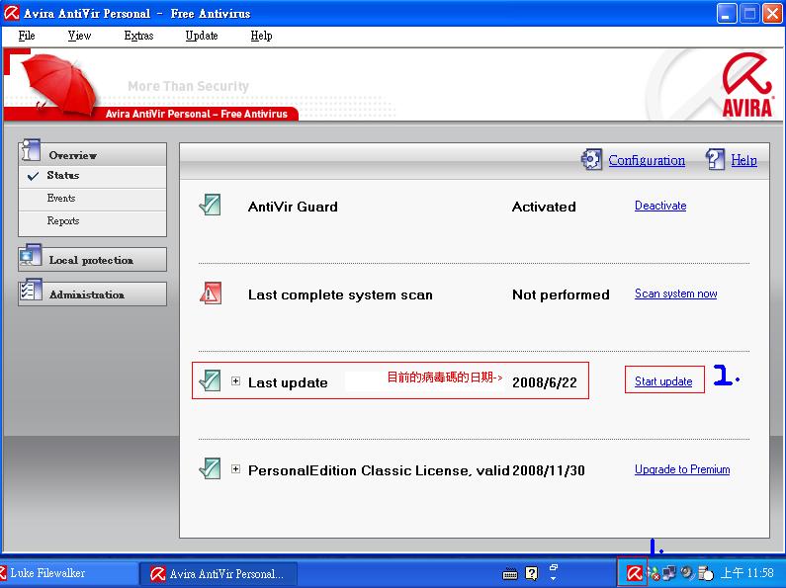Switch to Avira AntiVir Personal taskbar button

click(218, 573)
